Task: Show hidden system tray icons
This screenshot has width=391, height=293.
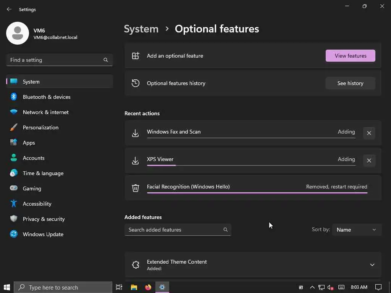Action: pos(312,287)
